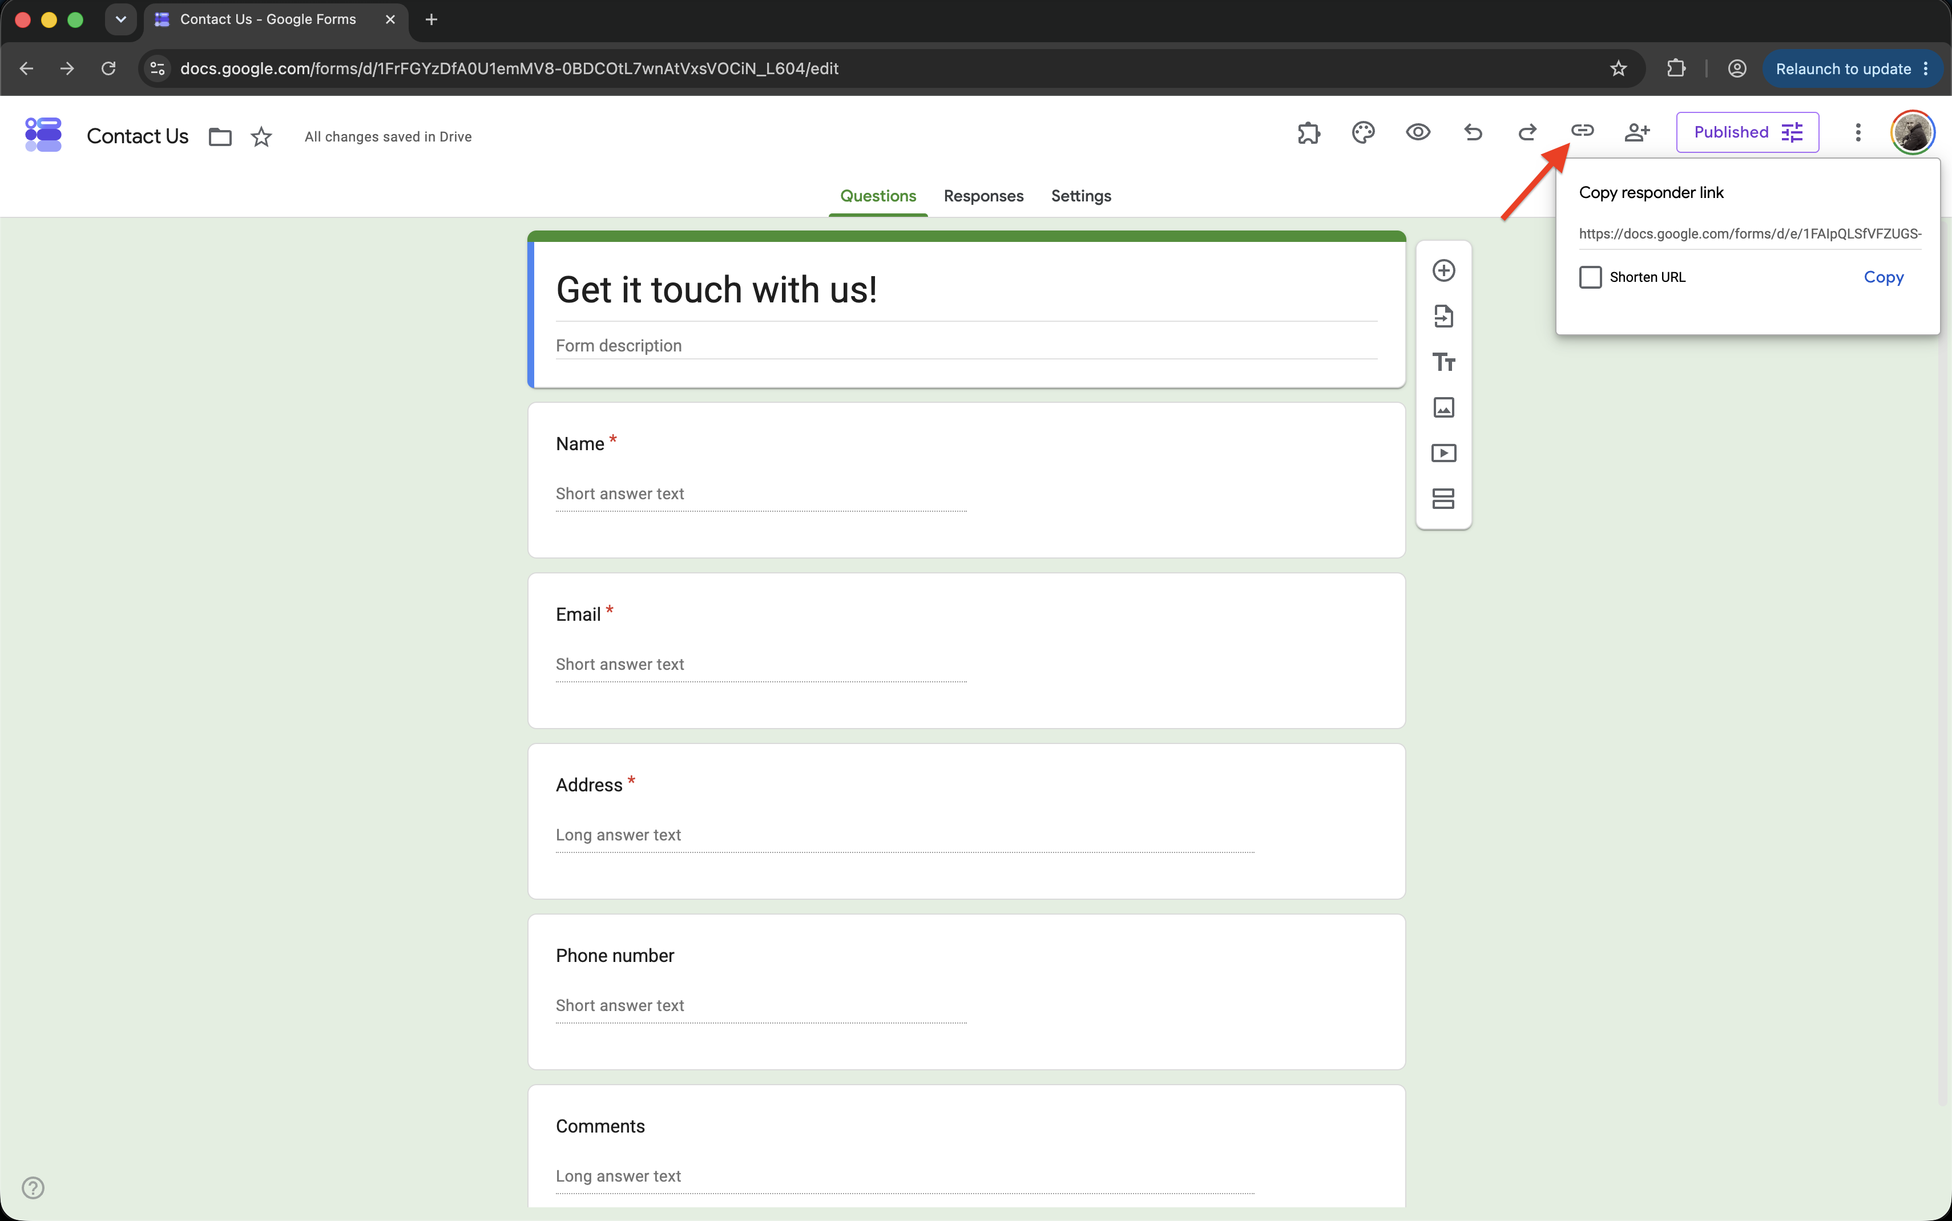Click the form title Get it touch with us!

716,290
